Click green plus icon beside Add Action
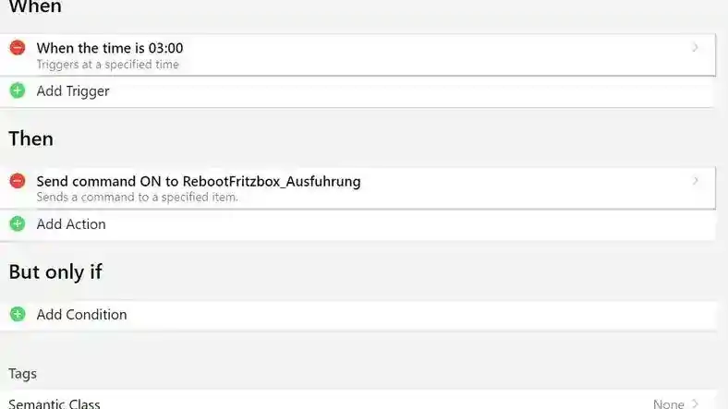 click(18, 223)
